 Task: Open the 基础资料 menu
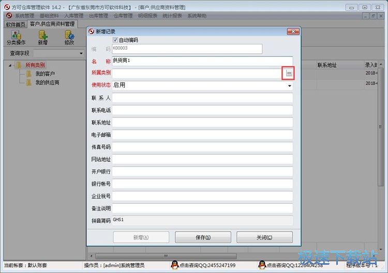[x=49, y=16]
